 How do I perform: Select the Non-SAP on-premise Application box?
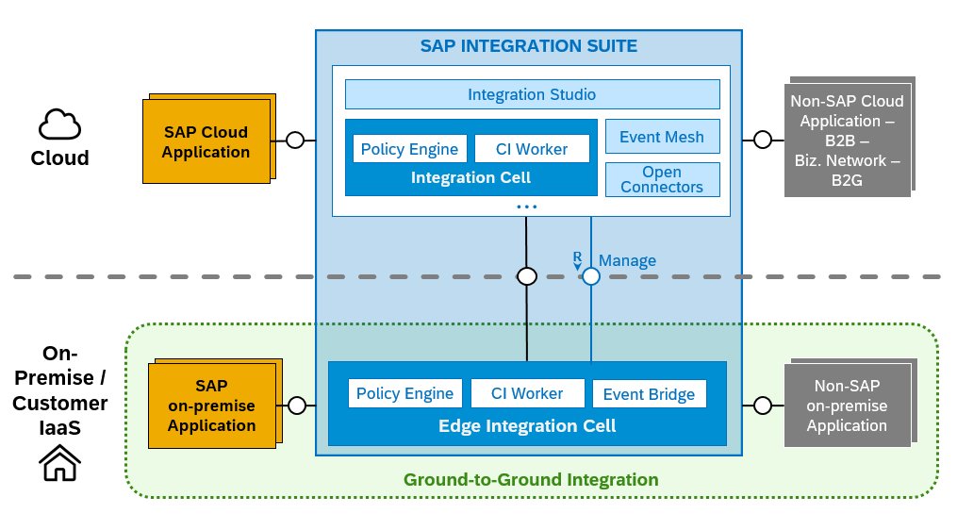(847, 406)
